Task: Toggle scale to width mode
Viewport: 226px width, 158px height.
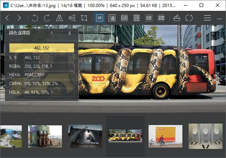Action: [124, 18]
